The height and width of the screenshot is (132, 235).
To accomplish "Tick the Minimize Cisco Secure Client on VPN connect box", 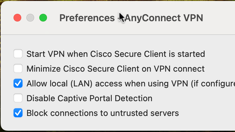I will 18,68.
